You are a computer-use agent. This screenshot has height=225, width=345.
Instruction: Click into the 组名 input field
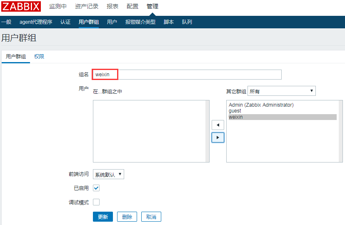tap(187, 75)
